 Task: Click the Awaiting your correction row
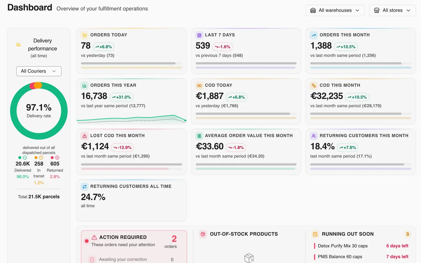(134, 259)
